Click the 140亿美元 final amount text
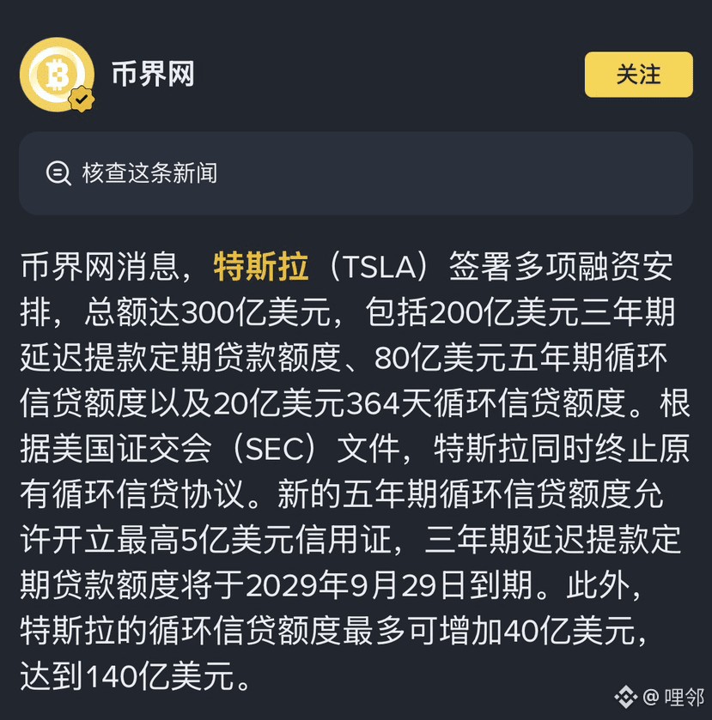712x720 pixels. point(160,676)
